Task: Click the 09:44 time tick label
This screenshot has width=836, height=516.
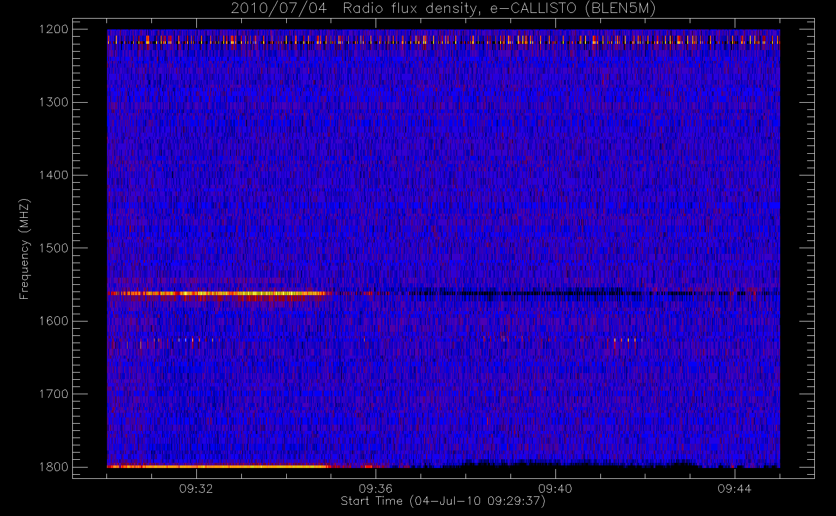Action: pos(735,489)
